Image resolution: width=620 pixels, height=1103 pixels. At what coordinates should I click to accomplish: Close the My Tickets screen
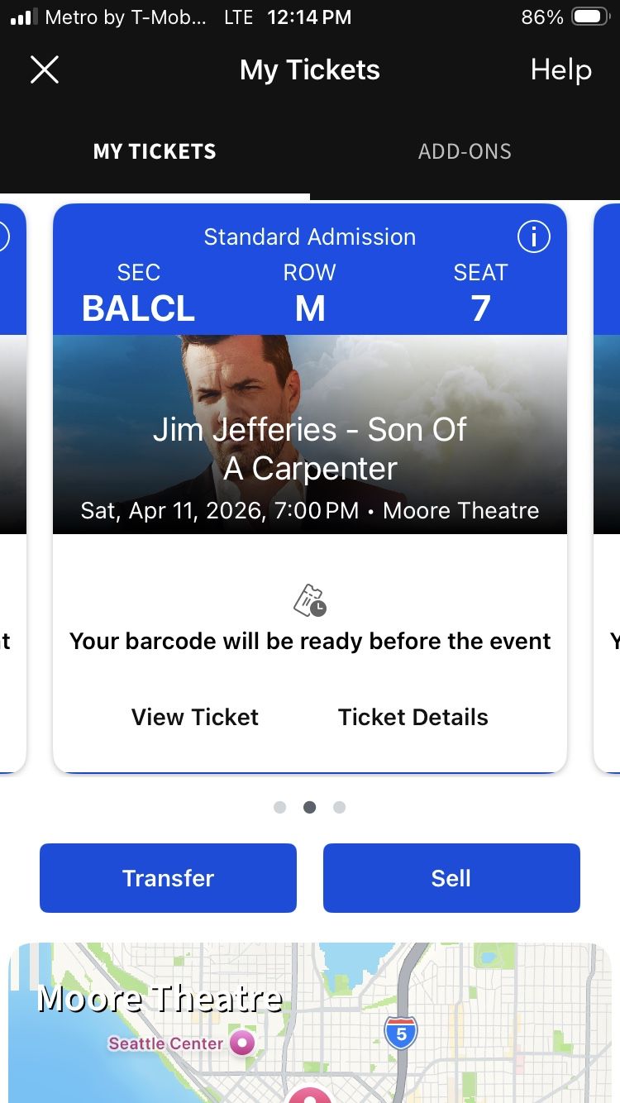[x=45, y=70]
